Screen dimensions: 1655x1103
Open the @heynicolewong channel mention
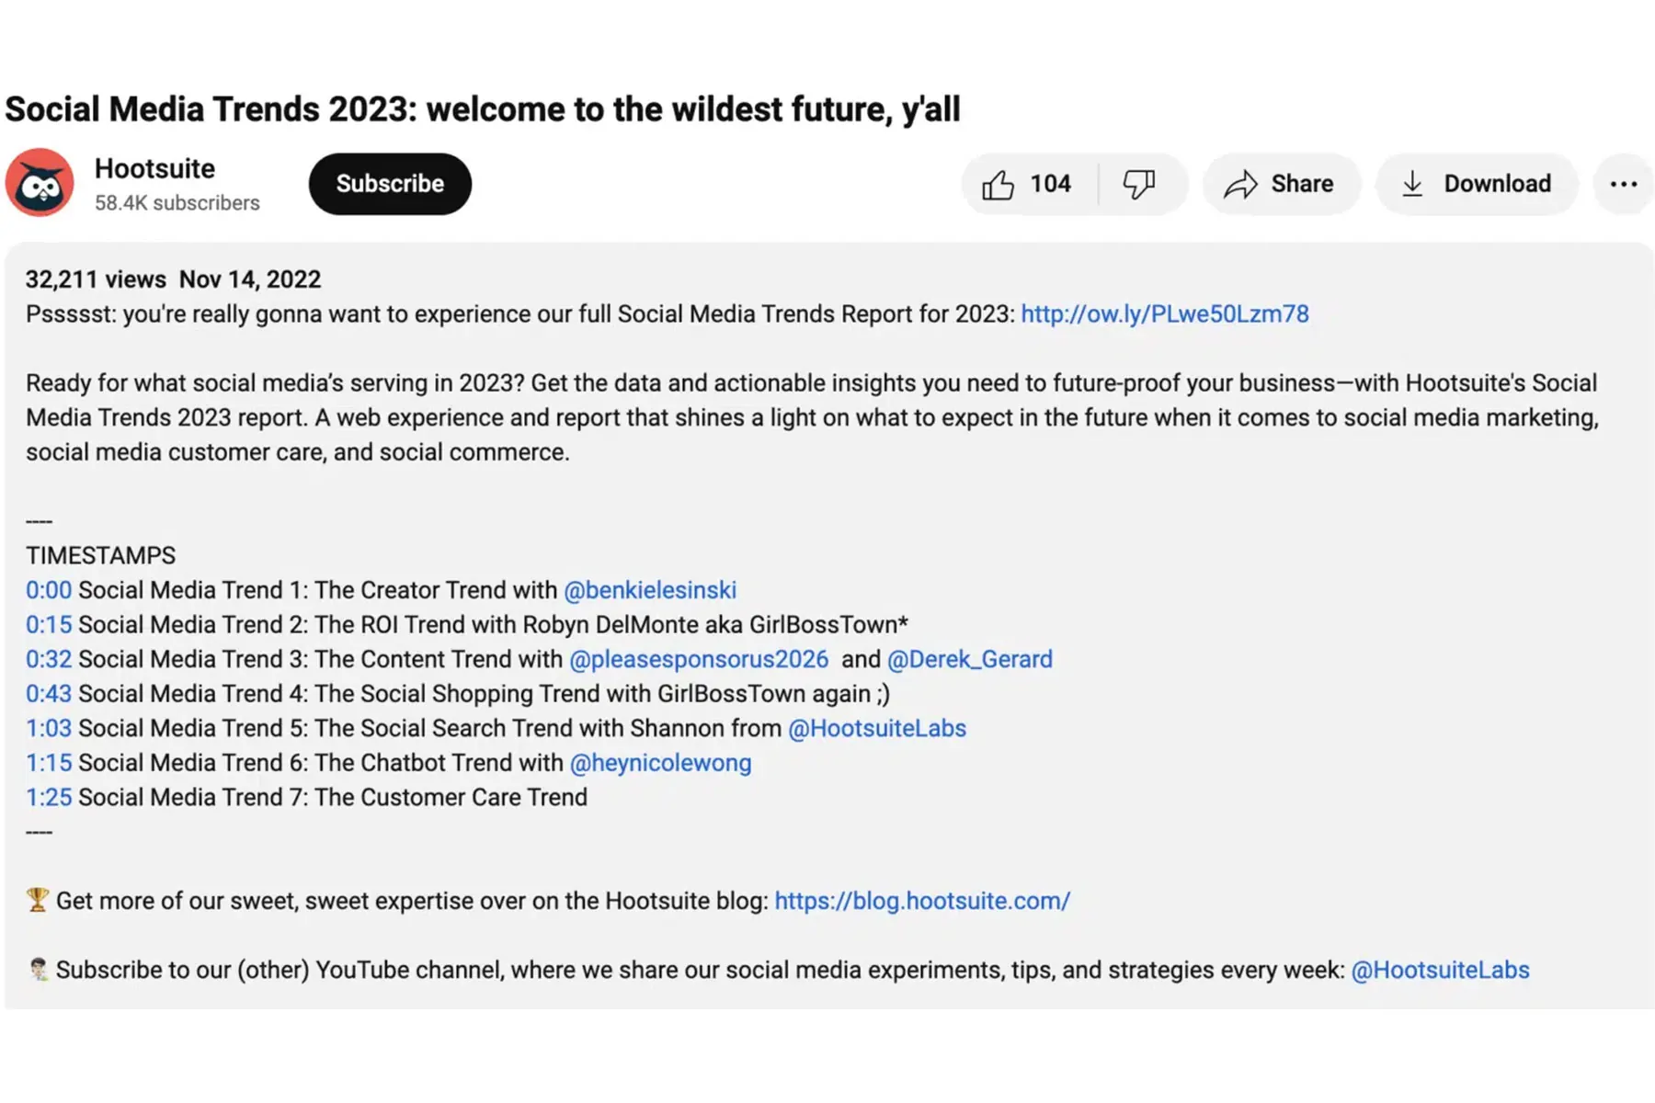pos(660,763)
